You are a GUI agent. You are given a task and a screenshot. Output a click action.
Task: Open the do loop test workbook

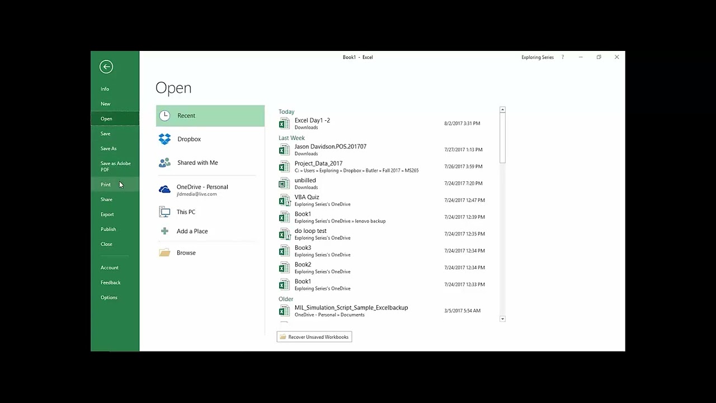(386, 233)
